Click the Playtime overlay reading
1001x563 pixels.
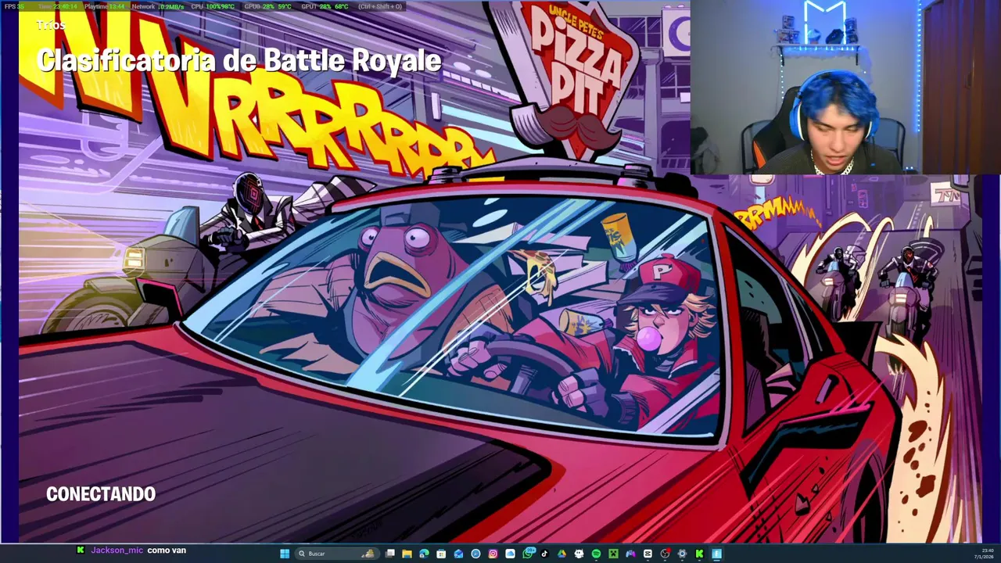(104, 6)
